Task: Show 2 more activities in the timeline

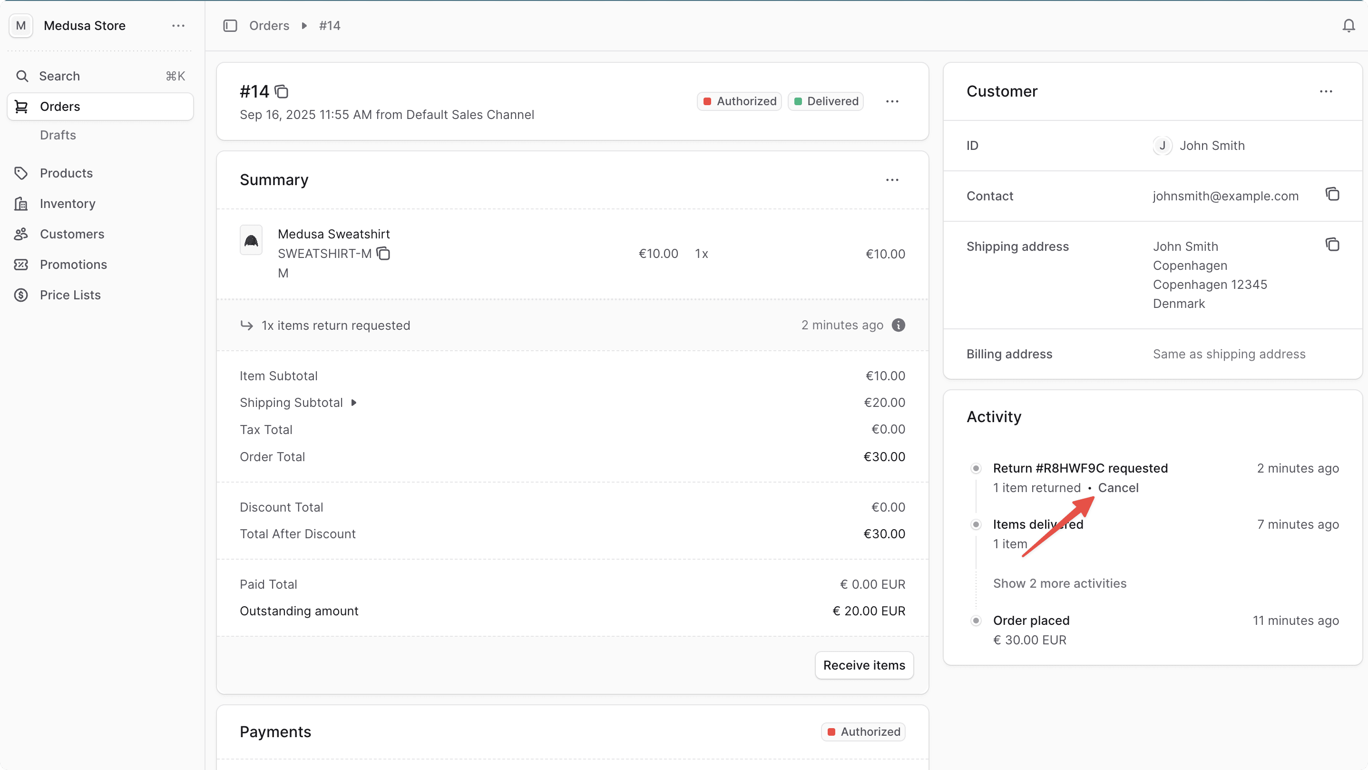Action: click(x=1059, y=583)
